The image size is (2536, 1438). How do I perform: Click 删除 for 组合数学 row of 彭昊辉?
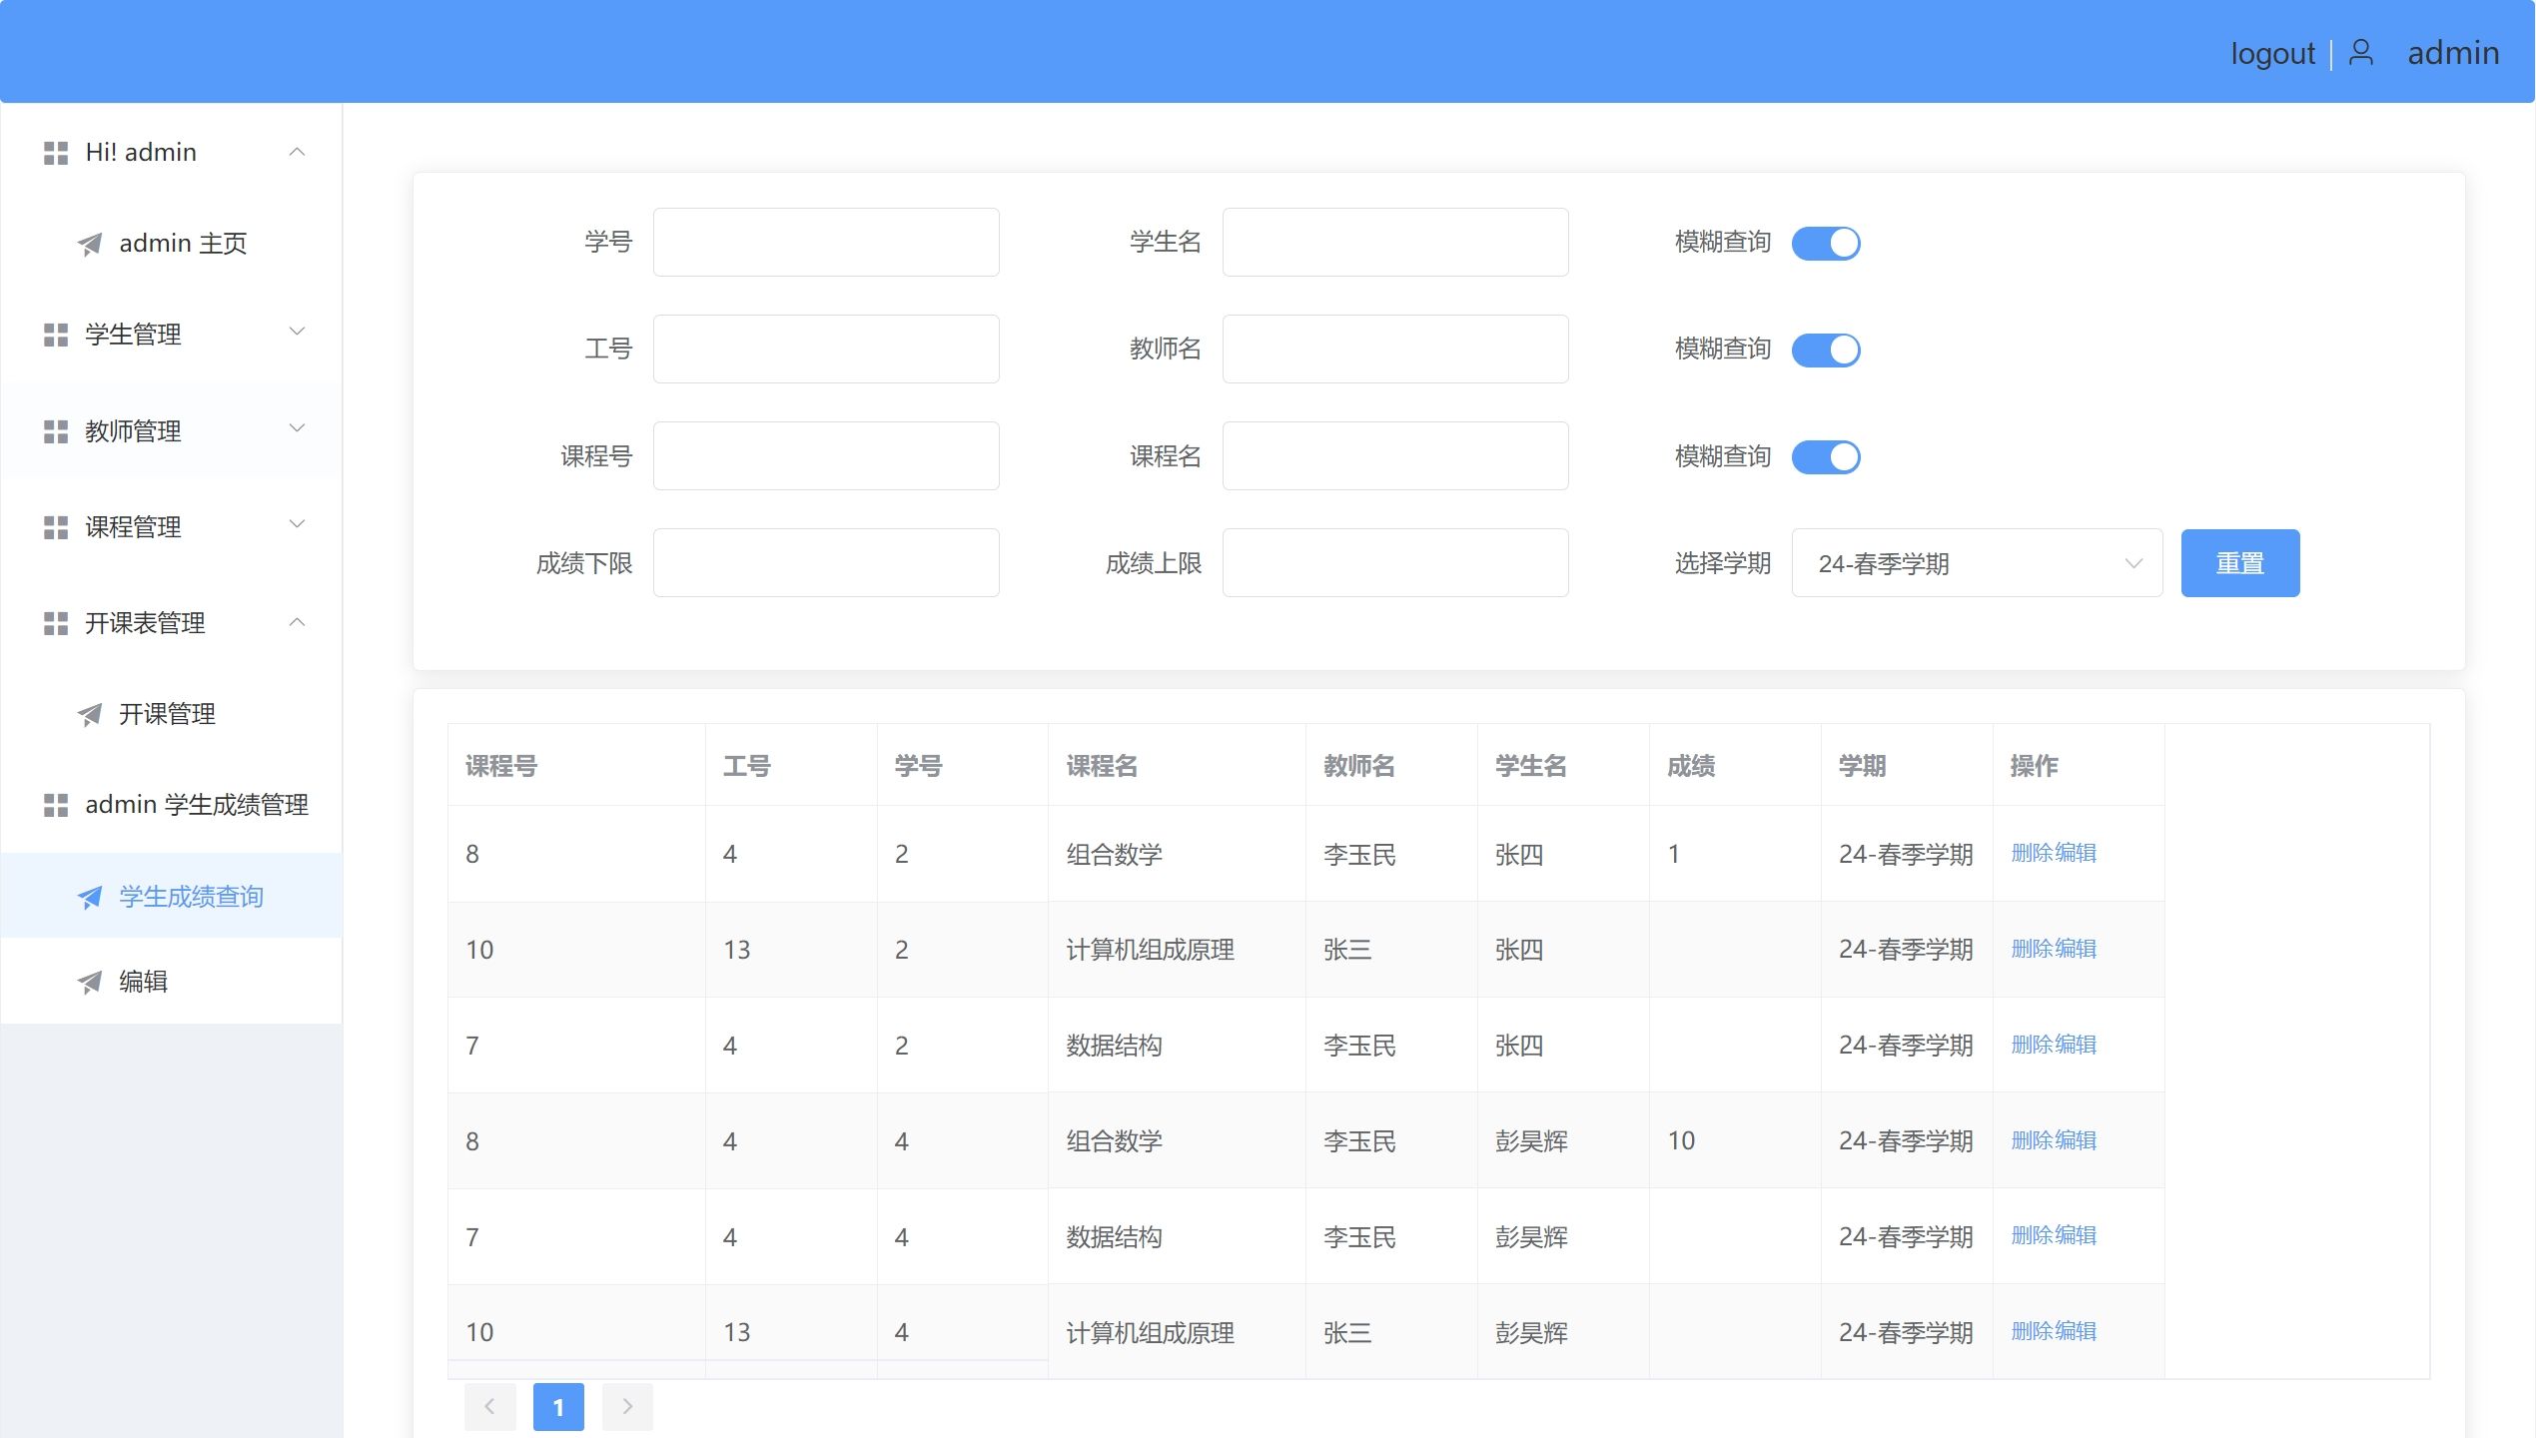point(2032,1140)
